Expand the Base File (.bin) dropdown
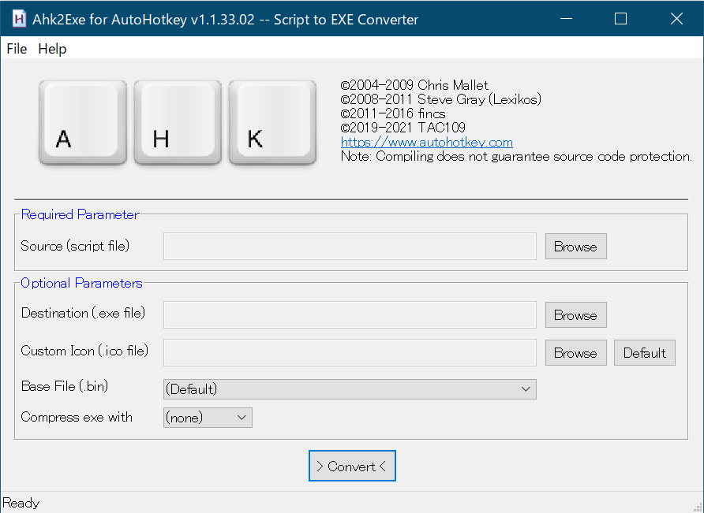The height and width of the screenshot is (513, 704). coord(350,389)
